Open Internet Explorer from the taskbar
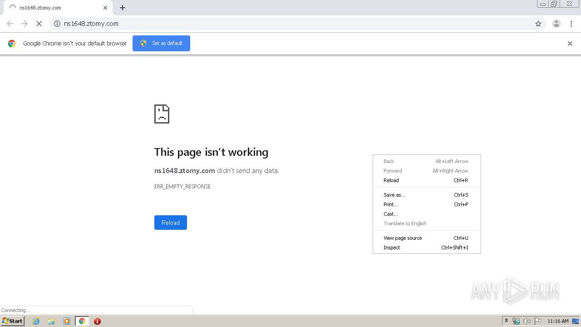Image resolution: width=581 pixels, height=327 pixels. point(36,321)
